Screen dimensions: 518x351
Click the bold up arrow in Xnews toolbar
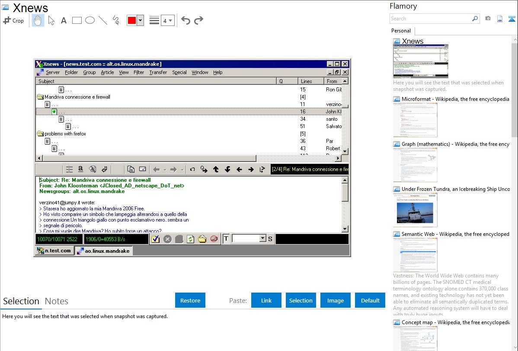pos(216,169)
